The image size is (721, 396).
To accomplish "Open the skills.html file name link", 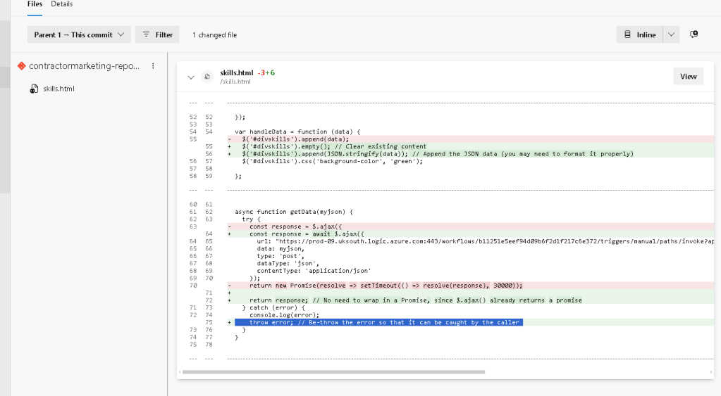I will (x=236, y=72).
